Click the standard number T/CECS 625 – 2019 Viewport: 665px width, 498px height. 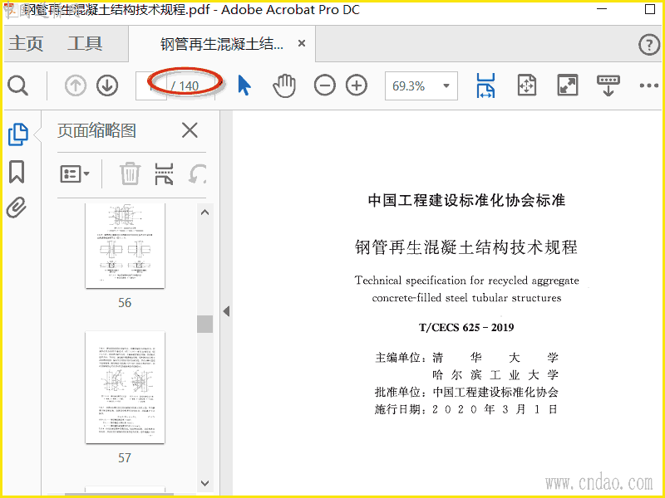point(466,327)
